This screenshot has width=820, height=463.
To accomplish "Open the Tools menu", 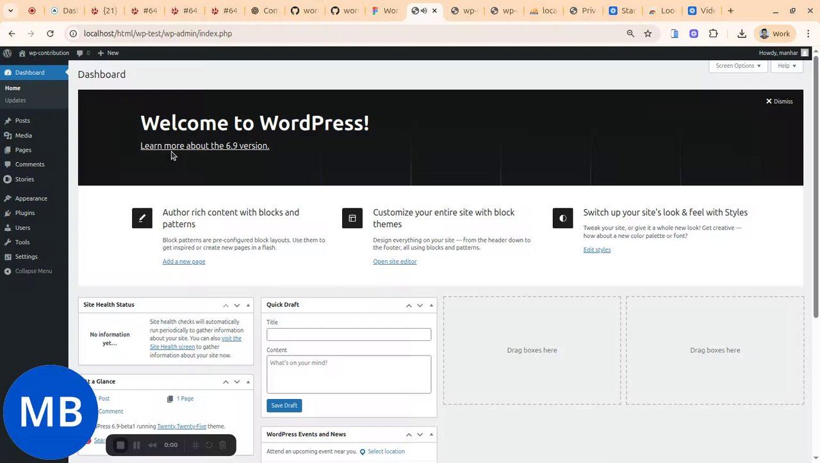I will [22, 242].
